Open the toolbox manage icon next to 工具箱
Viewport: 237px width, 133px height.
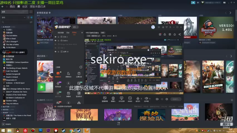click(81, 67)
